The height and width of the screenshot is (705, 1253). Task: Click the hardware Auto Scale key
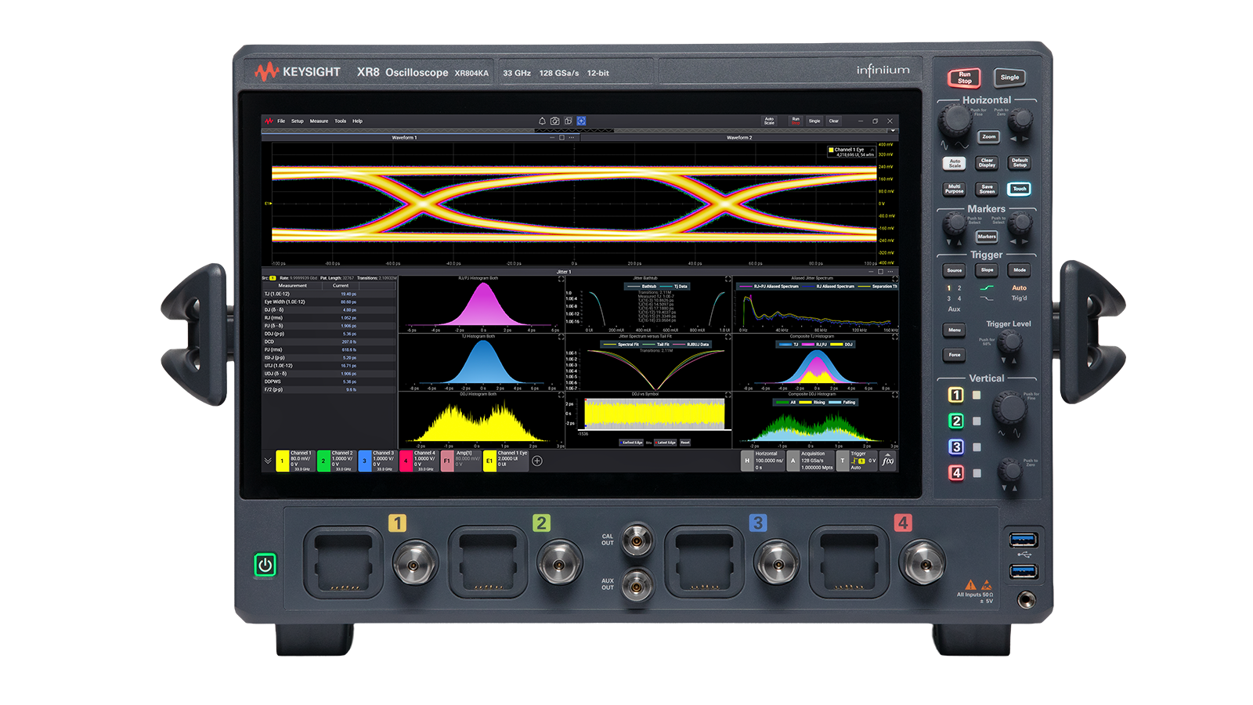click(955, 163)
